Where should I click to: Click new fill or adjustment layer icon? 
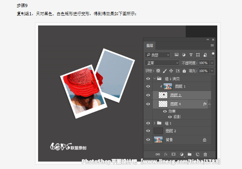tap(181, 154)
